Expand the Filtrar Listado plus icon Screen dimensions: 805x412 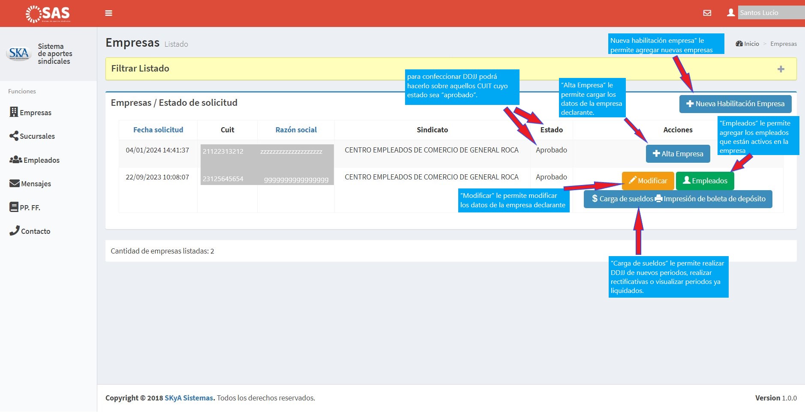[781, 69]
